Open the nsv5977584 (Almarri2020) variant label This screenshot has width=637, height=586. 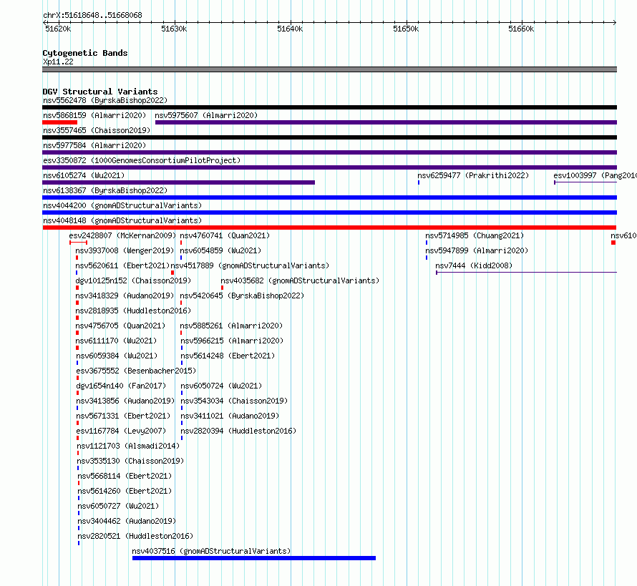click(x=94, y=145)
